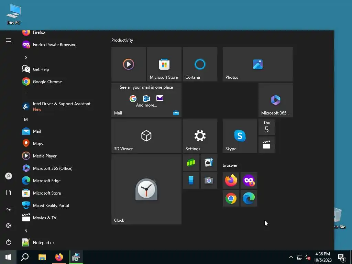The height and width of the screenshot is (264, 352).
Task: Open the Calendar tile showing Thu 5
Action: pos(267,127)
